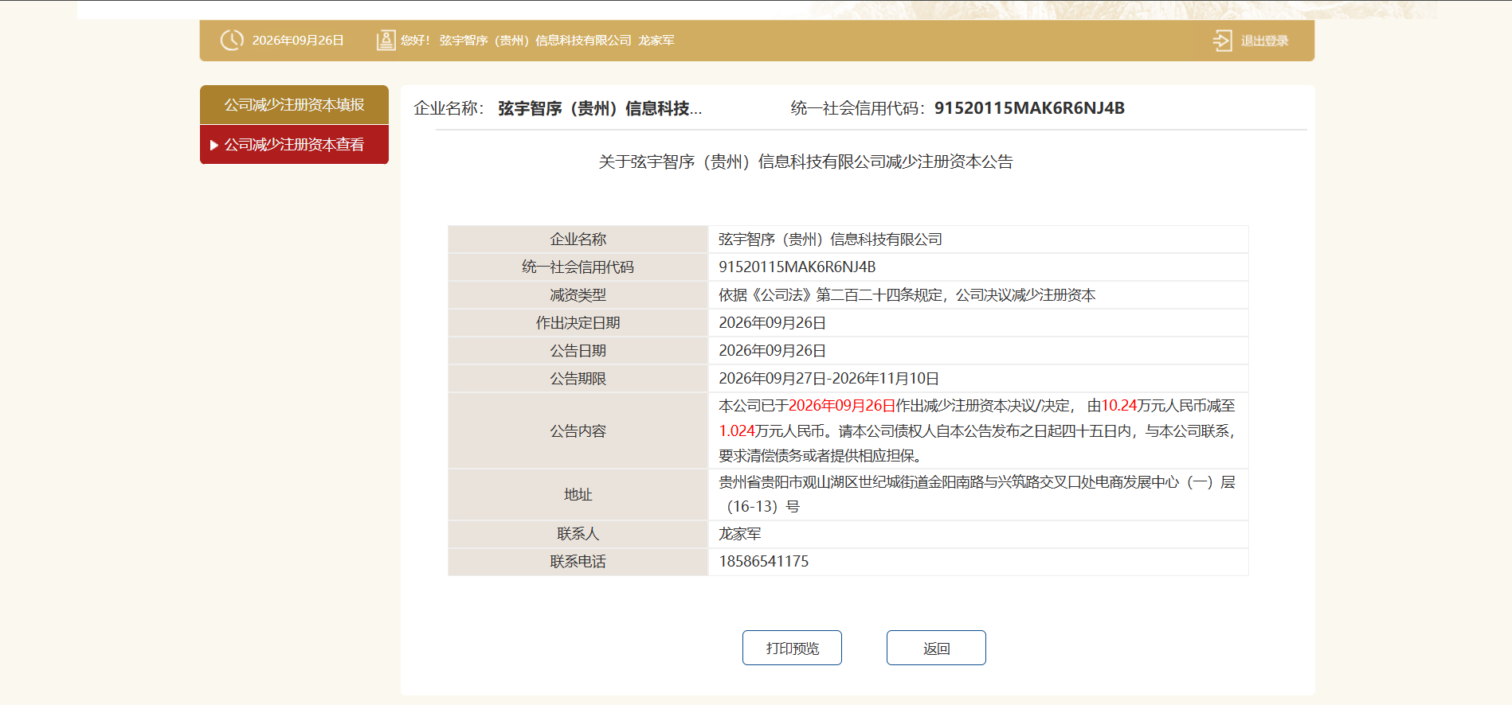Click bold credit code 91520115MAK6R6NJ4B in header row

[x=1029, y=108]
